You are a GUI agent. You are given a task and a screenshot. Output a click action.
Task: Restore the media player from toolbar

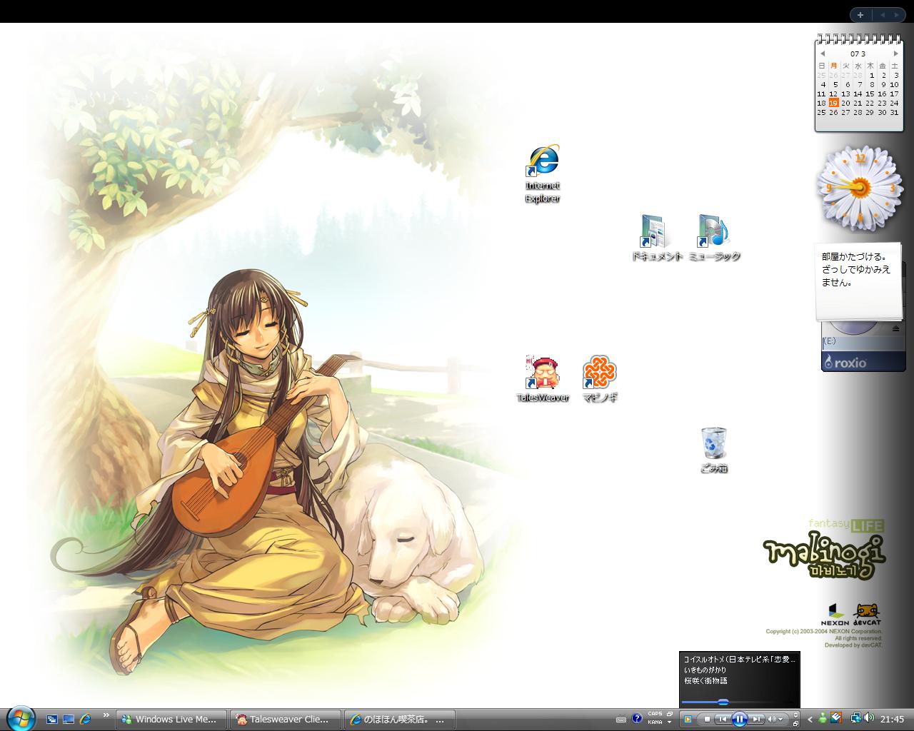795,723
